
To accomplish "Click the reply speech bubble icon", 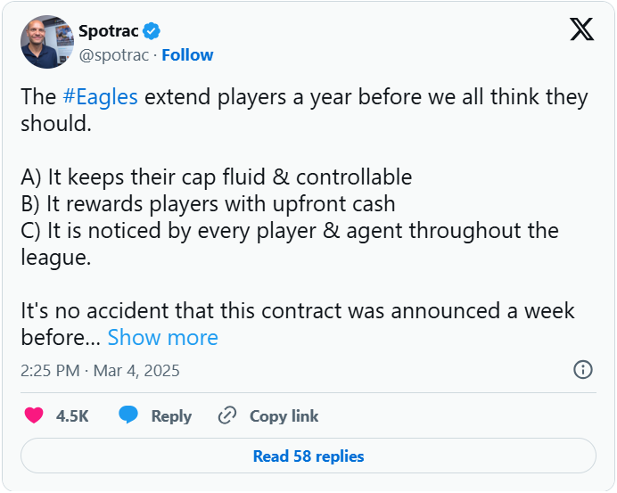I will pos(129,415).
